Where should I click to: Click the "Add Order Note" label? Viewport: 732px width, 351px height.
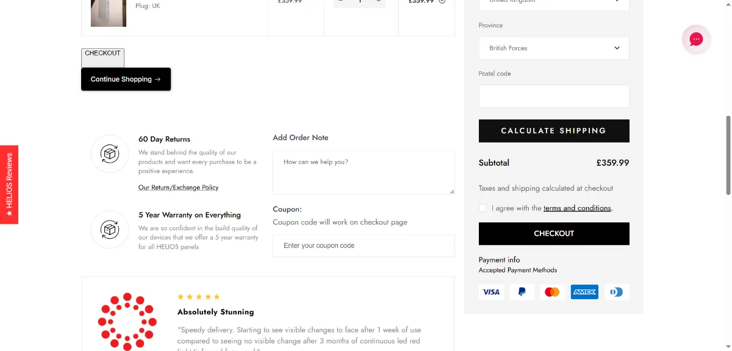tap(300, 138)
